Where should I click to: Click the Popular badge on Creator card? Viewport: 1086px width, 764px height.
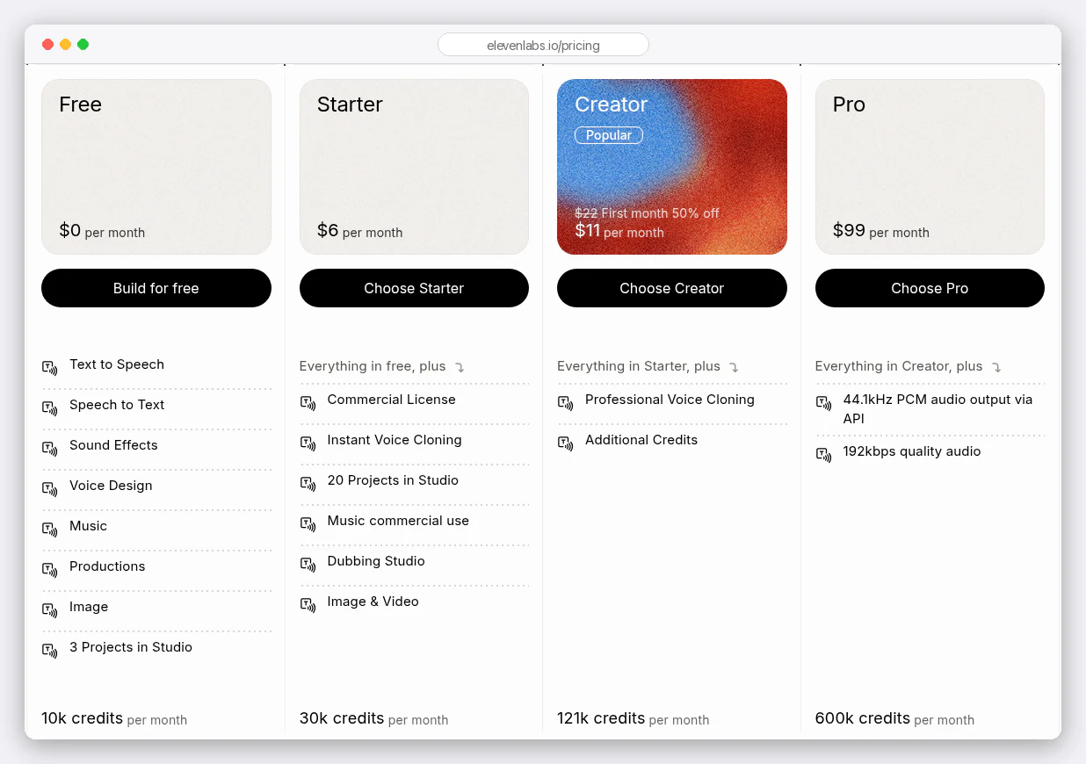tap(609, 135)
